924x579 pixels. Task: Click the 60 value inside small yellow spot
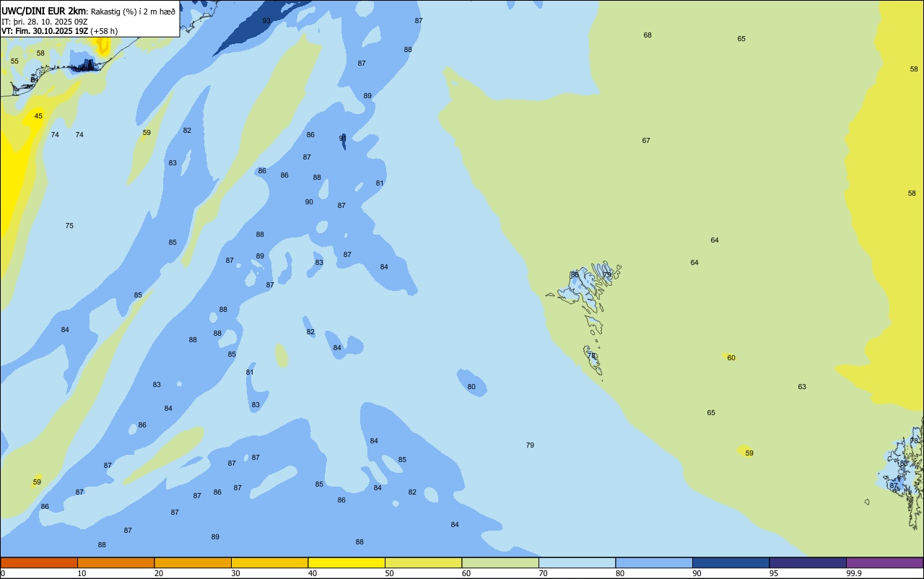coord(731,358)
